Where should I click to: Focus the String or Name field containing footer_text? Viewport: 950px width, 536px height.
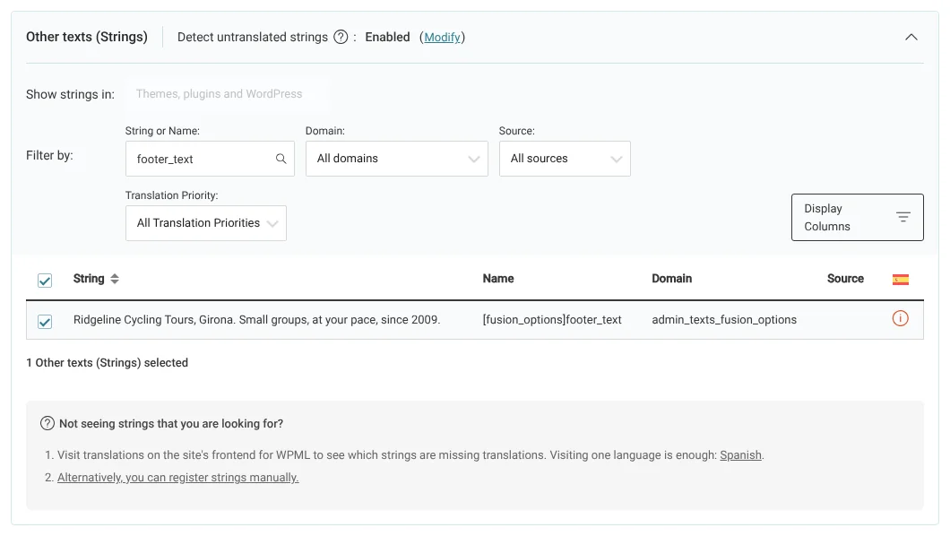(210, 159)
